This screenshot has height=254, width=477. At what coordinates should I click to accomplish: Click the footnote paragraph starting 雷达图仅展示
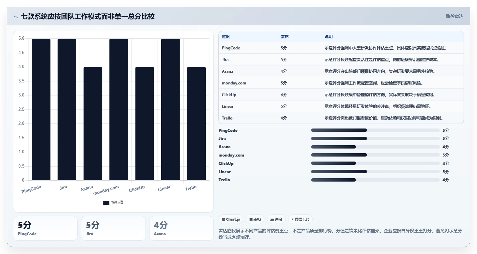pyautogui.click(x=341, y=234)
